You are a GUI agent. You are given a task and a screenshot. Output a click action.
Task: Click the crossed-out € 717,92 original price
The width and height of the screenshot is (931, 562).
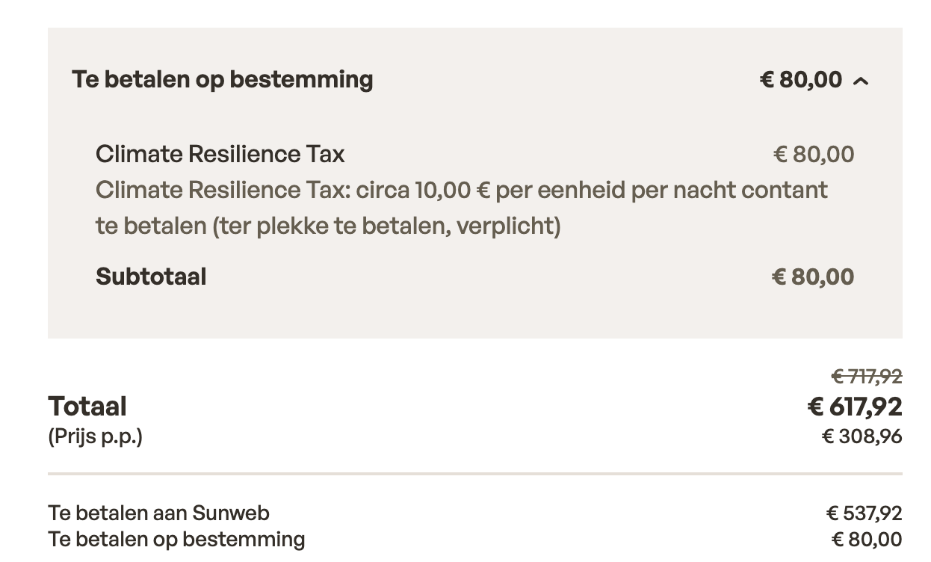tap(866, 376)
